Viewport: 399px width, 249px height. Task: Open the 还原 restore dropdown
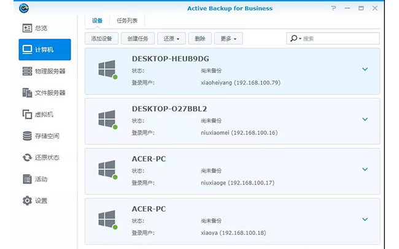[171, 39]
